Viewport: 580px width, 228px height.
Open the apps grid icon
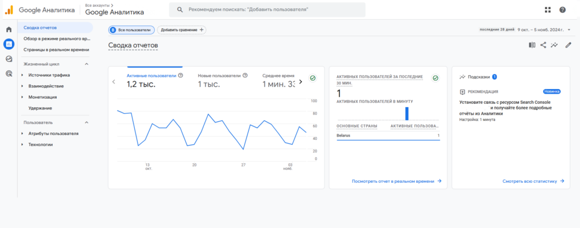(548, 10)
